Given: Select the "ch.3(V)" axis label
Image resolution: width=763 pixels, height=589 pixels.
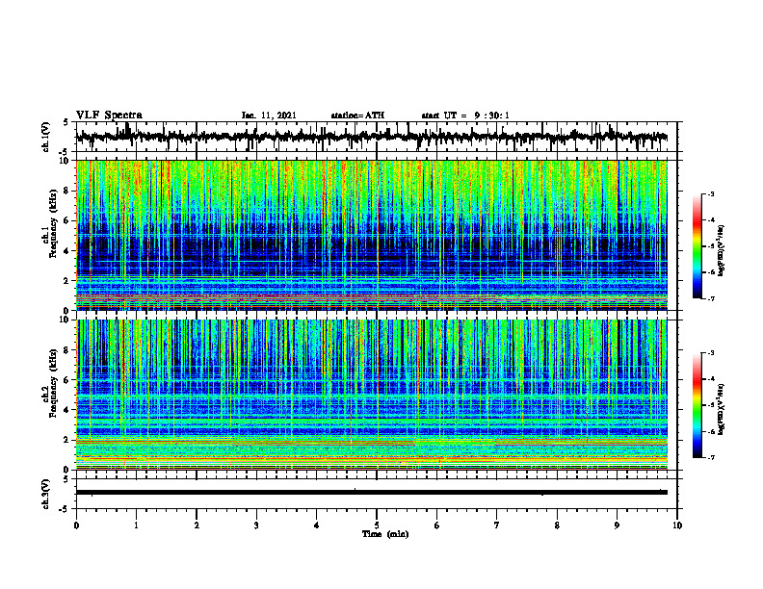Looking at the screenshot, I should pyautogui.click(x=46, y=494).
